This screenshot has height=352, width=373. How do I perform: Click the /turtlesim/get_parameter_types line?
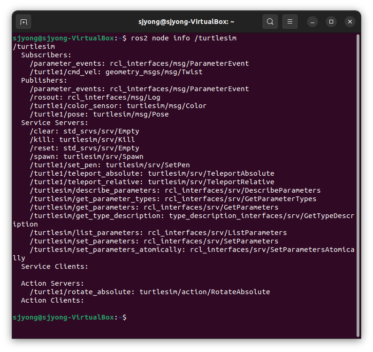pyautogui.click(x=173, y=199)
